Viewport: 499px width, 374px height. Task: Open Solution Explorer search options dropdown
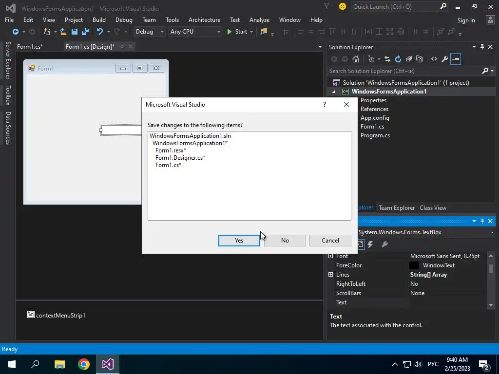coord(492,71)
